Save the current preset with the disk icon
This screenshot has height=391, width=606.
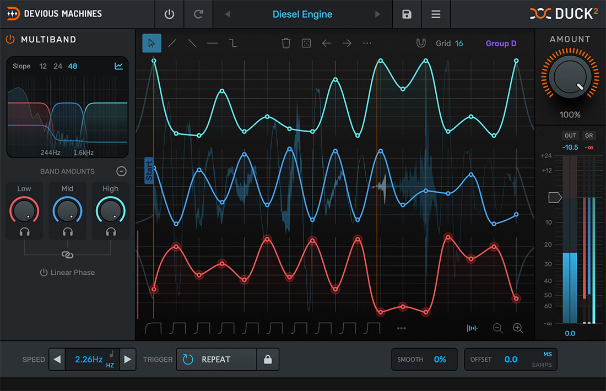[407, 14]
